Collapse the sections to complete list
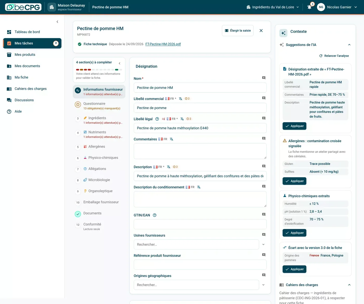The width and height of the screenshot is (364, 304). 120,63
